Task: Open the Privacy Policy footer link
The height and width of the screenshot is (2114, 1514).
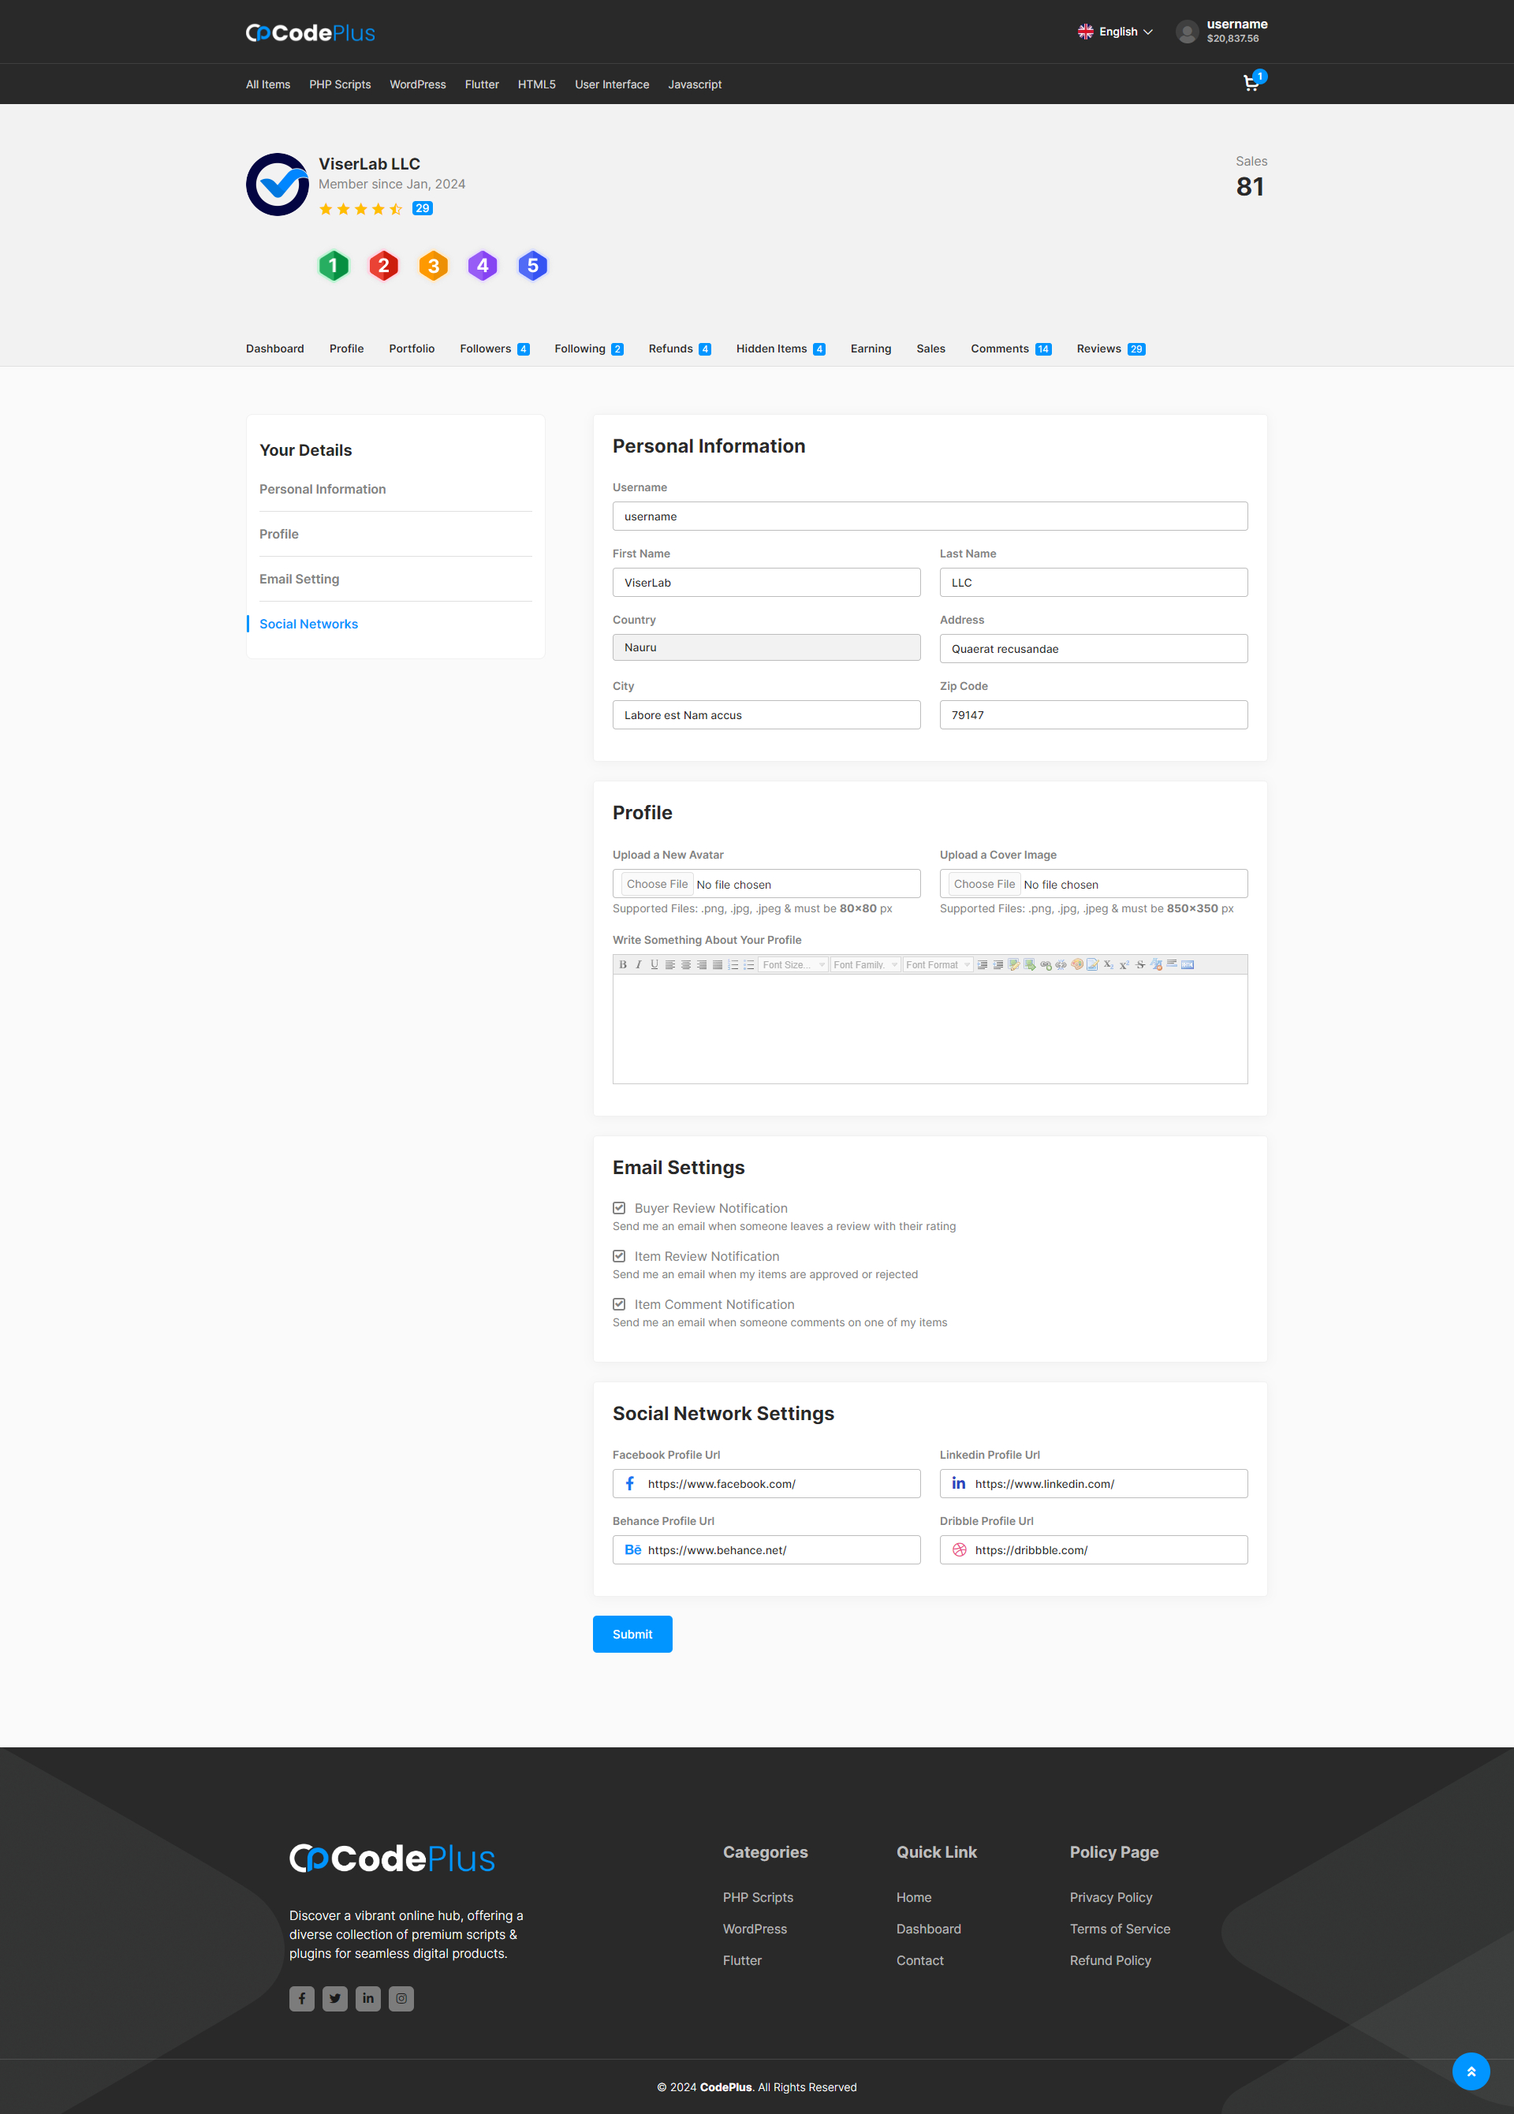Action: pos(1110,1897)
